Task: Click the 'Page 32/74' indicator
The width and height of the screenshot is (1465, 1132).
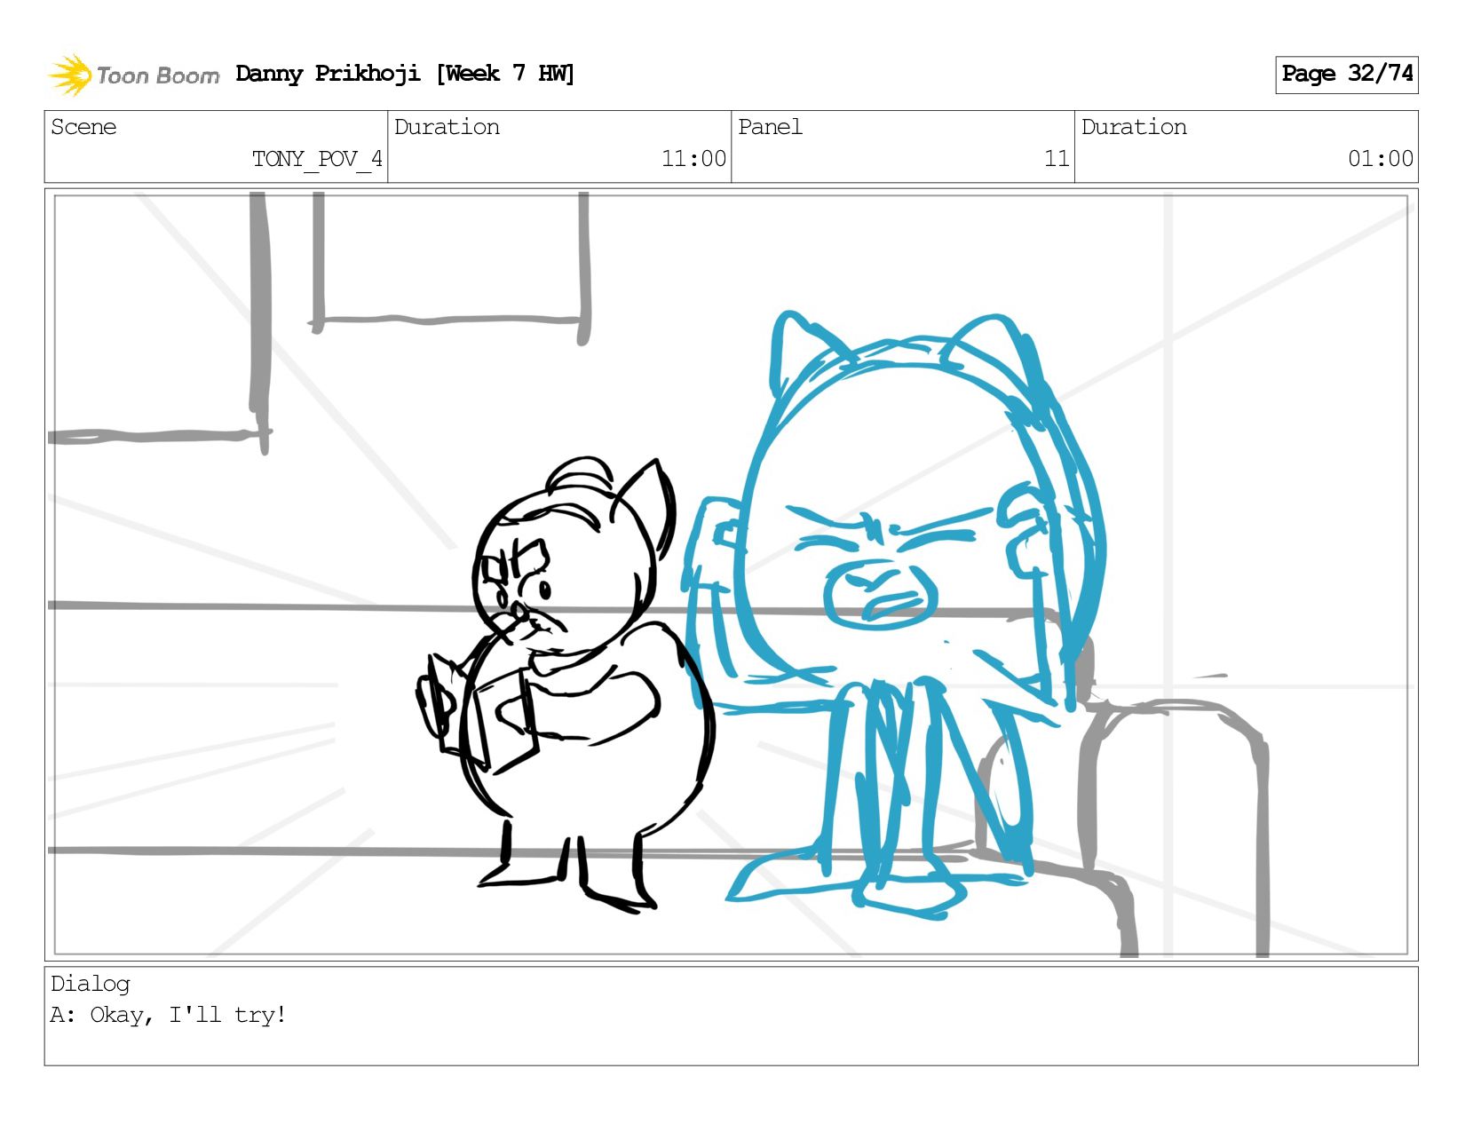Action: pos(1346,74)
